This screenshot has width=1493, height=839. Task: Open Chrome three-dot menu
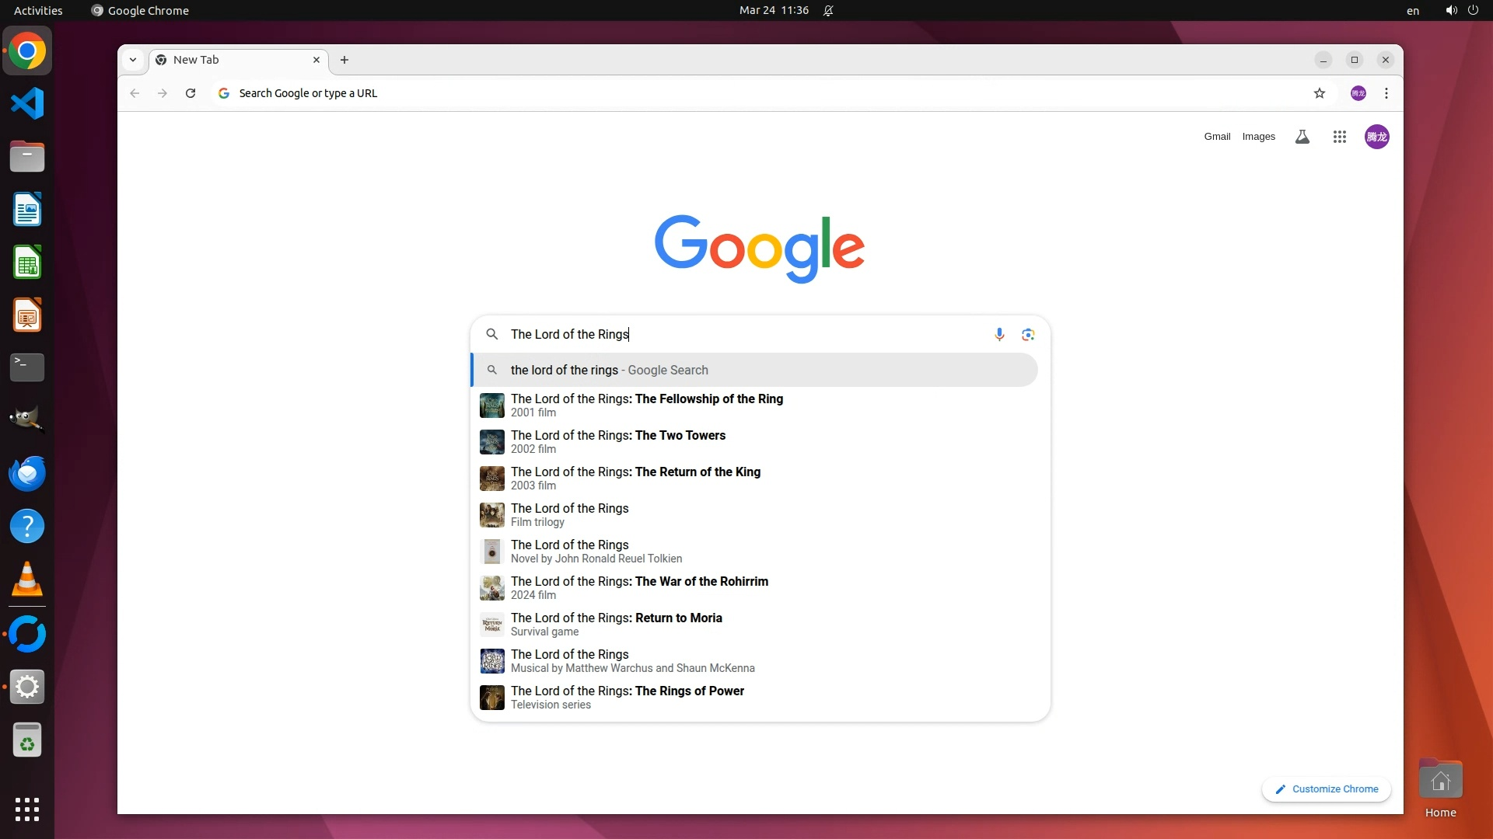pos(1386,93)
